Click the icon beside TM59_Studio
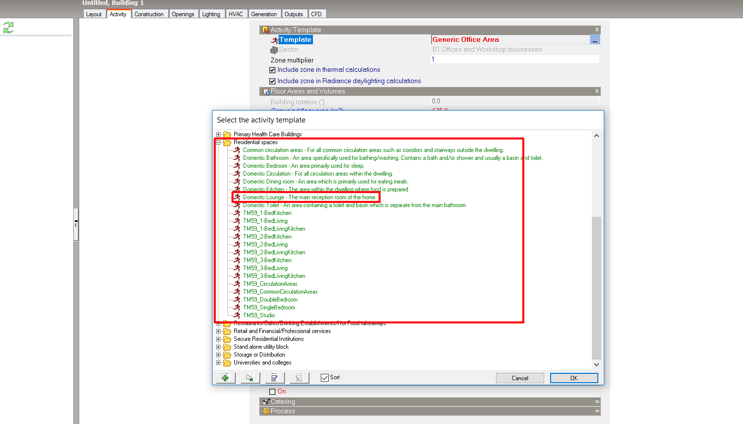The image size is (743, 424). point(237,315)
